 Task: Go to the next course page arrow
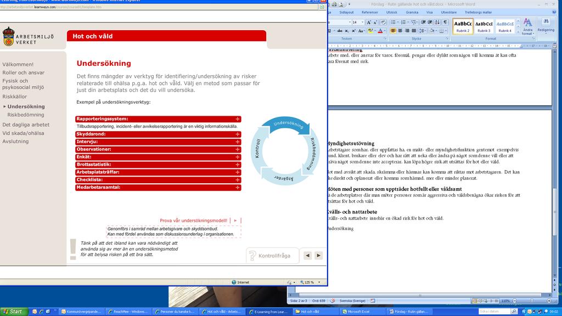tap(319, 256)
